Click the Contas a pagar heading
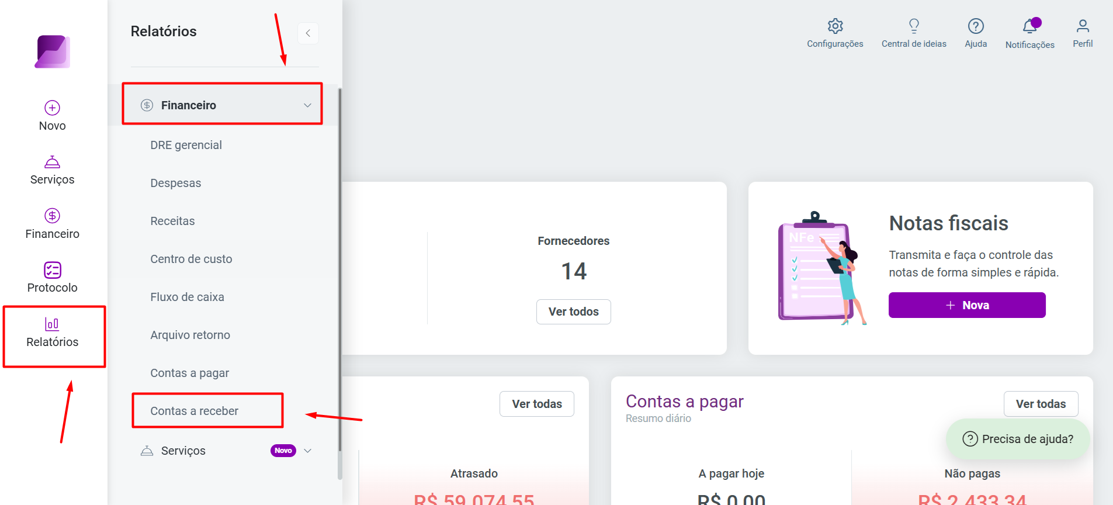The height and width of the screenshot is (505, 1113). click(x=684, y=402)
